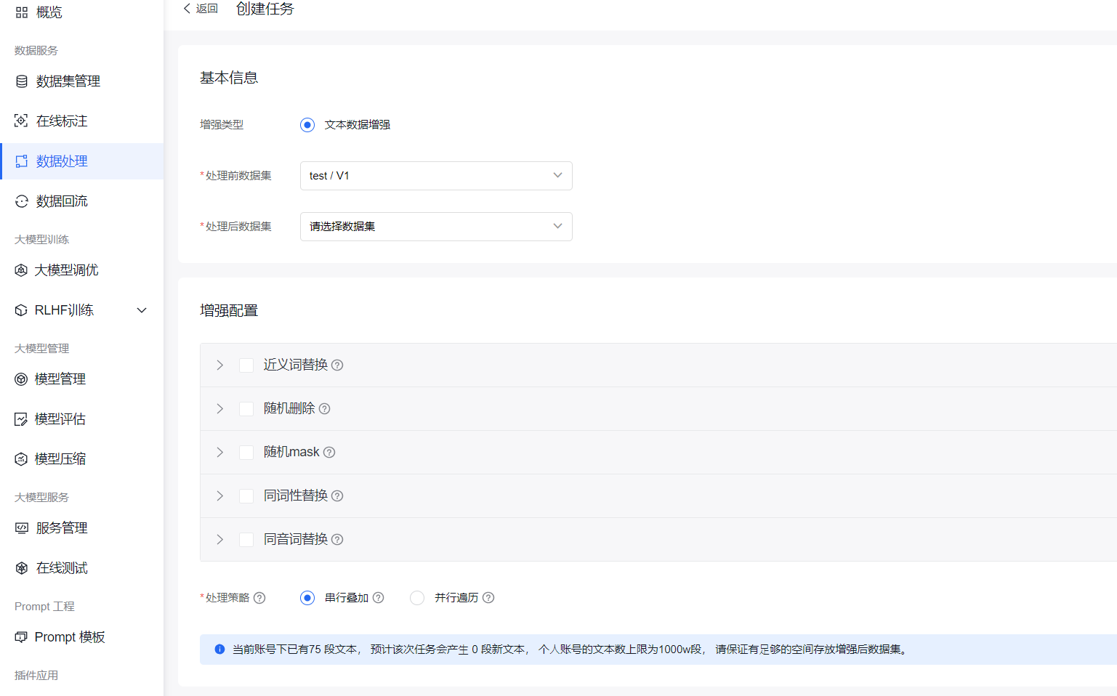Expand the 近义词替换 row chevron

tap(219, 365)
